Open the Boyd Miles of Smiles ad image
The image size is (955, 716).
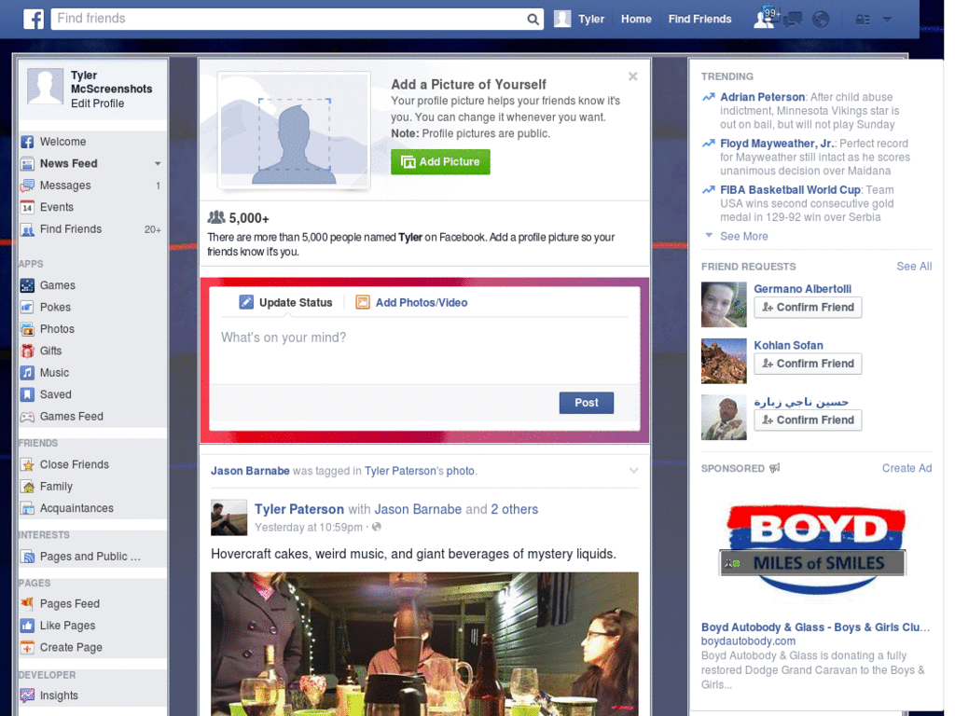point(814,549)
